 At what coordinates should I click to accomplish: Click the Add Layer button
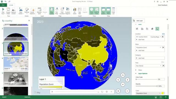pos(139,21)
